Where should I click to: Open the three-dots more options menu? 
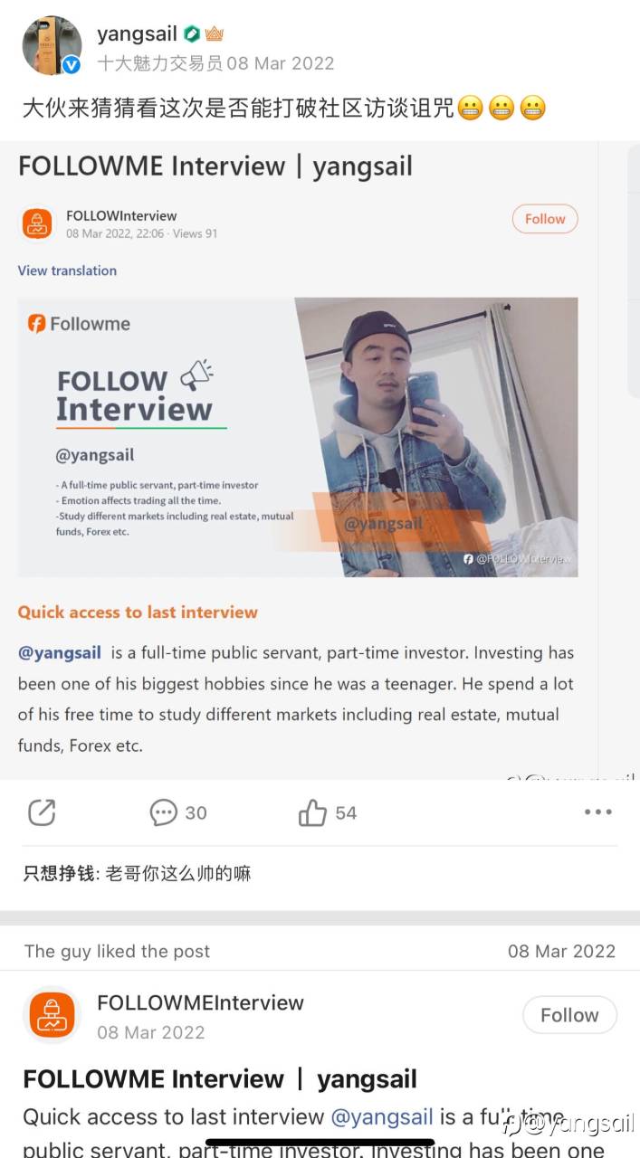pyautogui.click(x=598, y=812)
